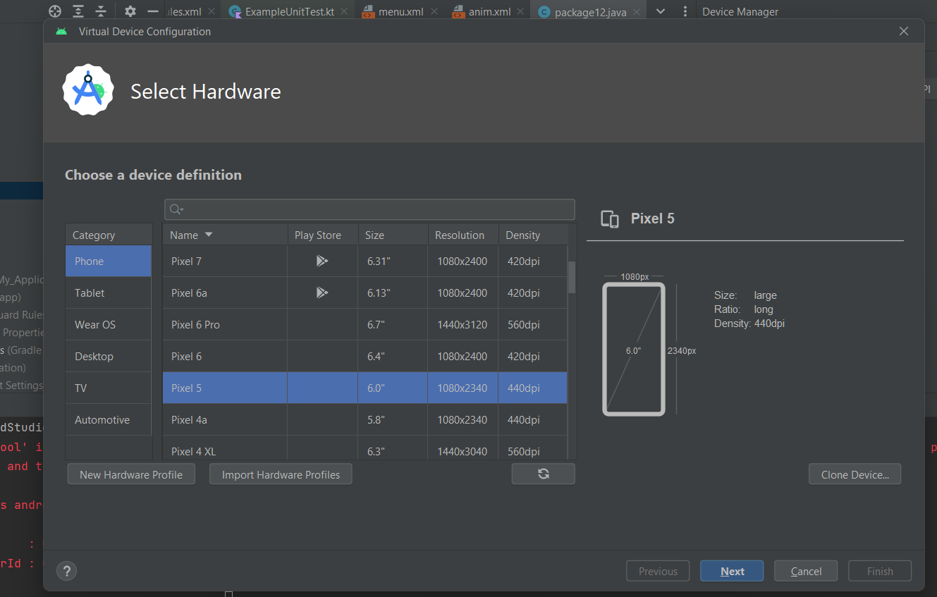
Task: Click the 6.31" size cell
Action: click(393, 261)
